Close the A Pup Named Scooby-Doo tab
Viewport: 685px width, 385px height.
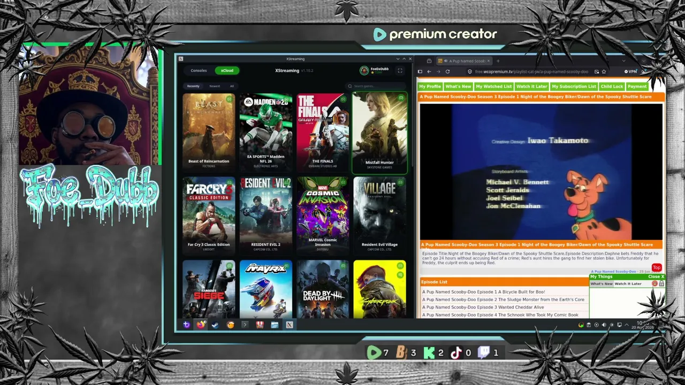[488, 61]
